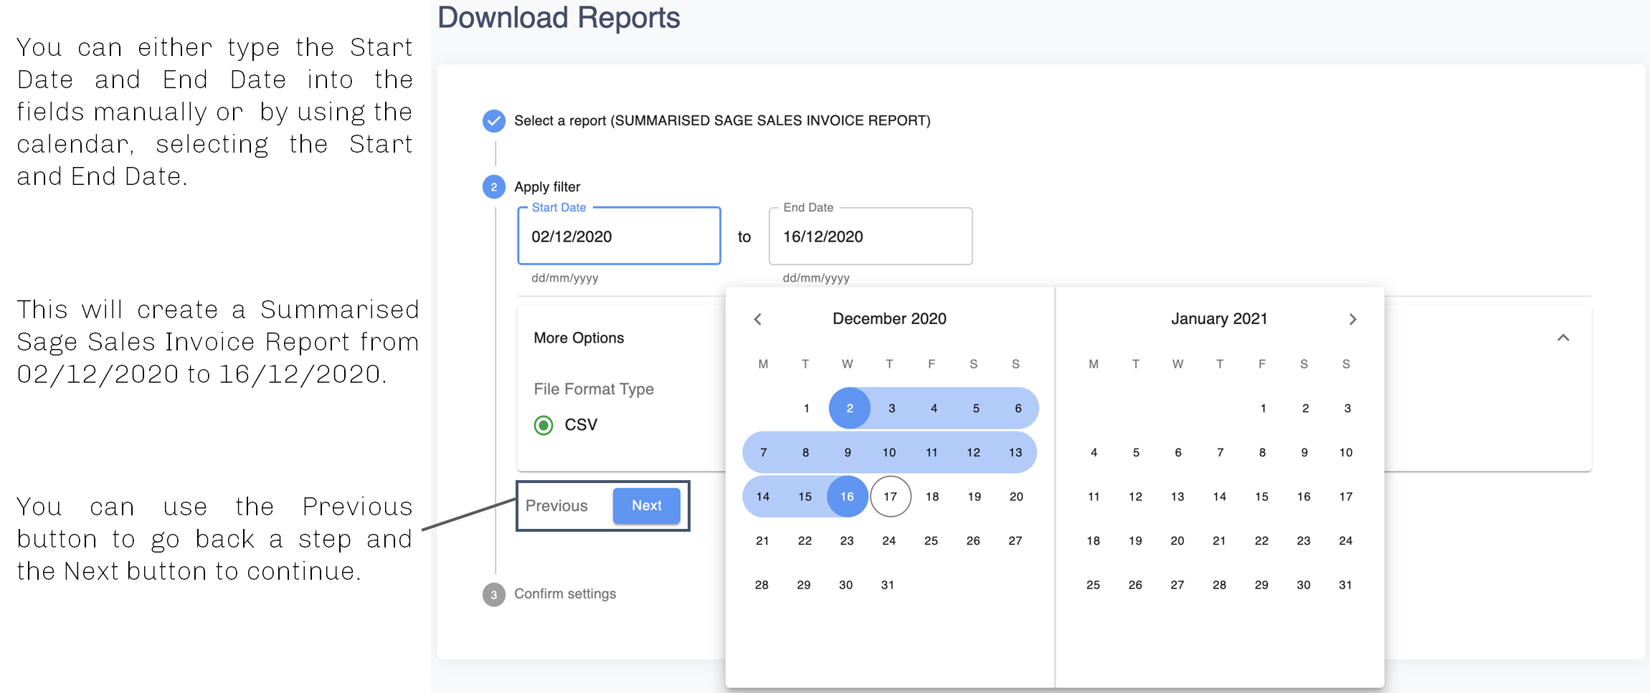Select December 7 in the calendar

click(763, 452)
